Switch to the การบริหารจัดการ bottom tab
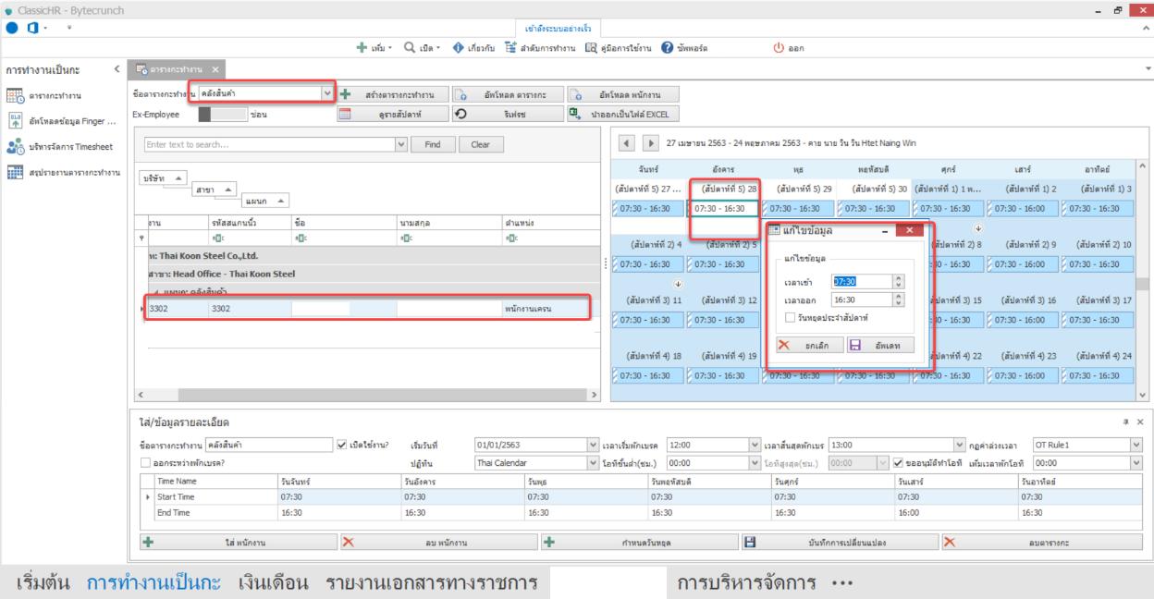 point(747,583)
